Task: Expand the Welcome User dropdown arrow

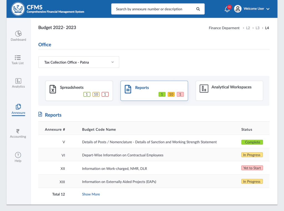Action: [x=268, y=9]
